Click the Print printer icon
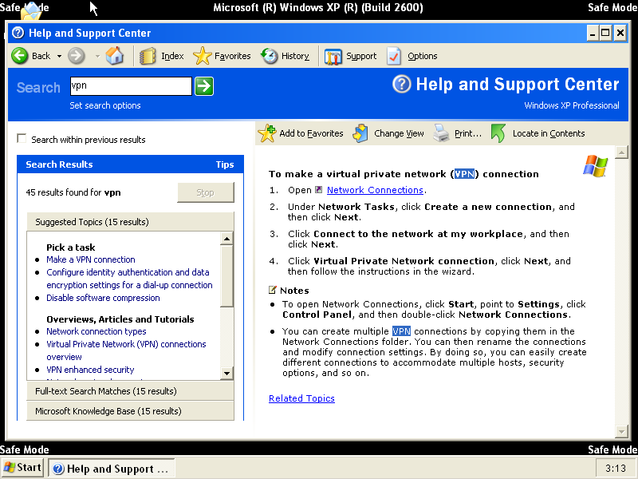The image size is (638, 479). pos(442,133)
